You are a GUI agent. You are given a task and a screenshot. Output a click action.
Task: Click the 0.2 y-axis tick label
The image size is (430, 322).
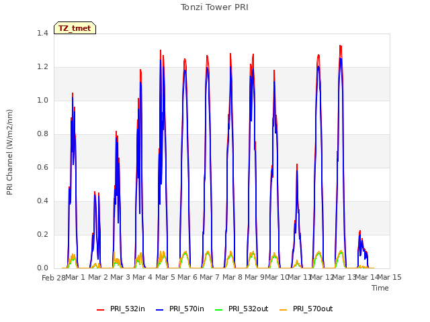[42, 235]
